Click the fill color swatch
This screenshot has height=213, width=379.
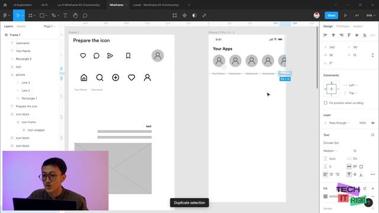tap(326, 196)
